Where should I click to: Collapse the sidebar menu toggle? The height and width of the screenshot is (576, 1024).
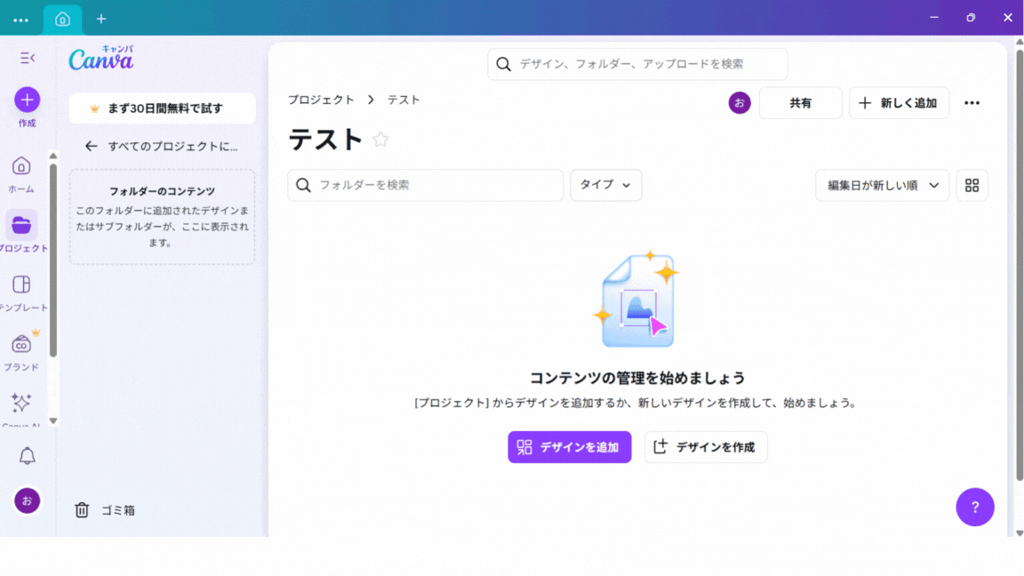[28, 58]
